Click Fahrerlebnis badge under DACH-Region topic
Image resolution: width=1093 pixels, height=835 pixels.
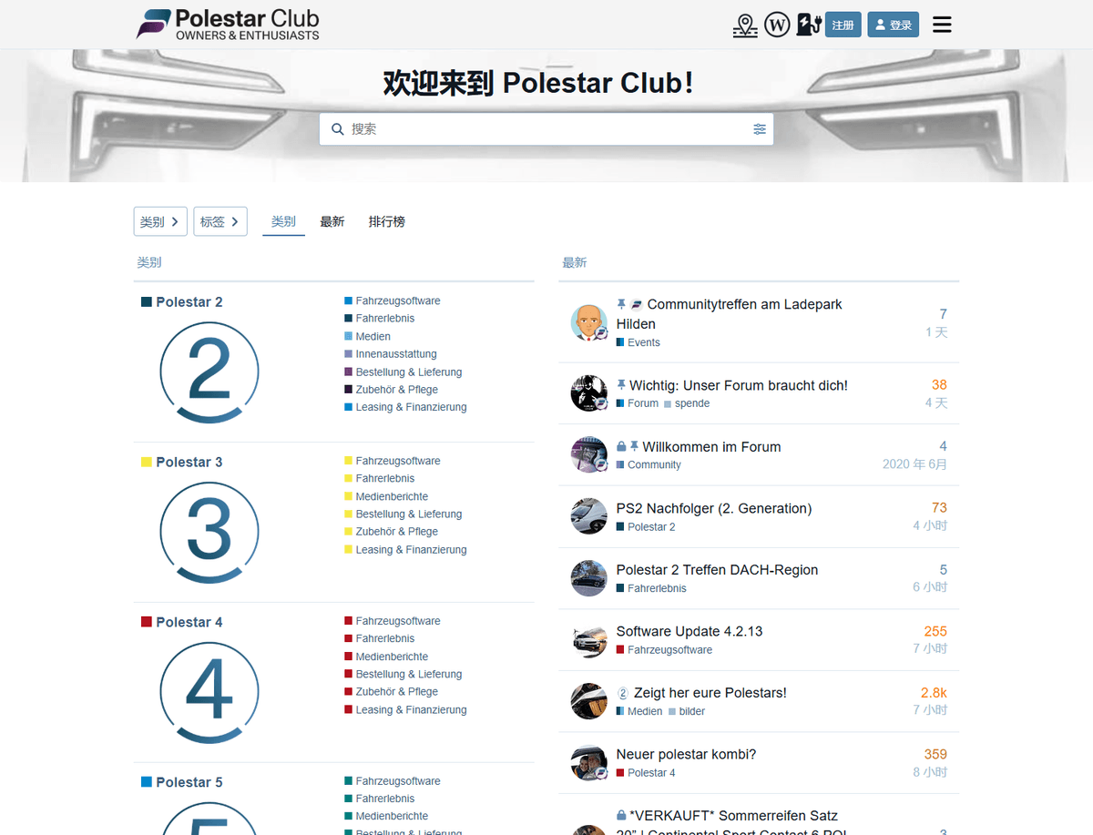(651, 589)
